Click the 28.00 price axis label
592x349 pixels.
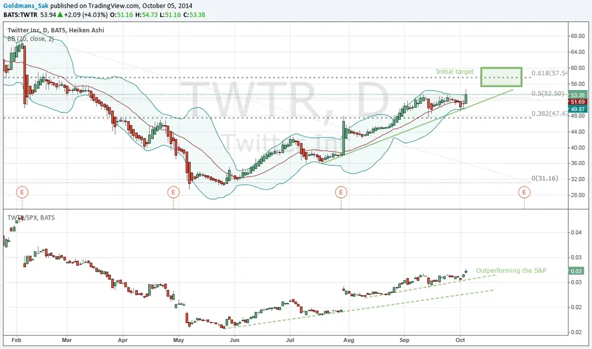(577, 195)
